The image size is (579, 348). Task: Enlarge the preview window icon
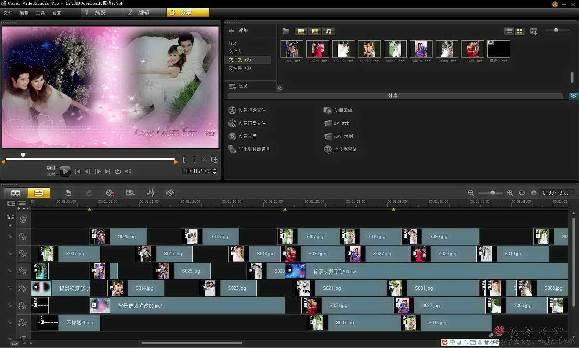point(214,160)
